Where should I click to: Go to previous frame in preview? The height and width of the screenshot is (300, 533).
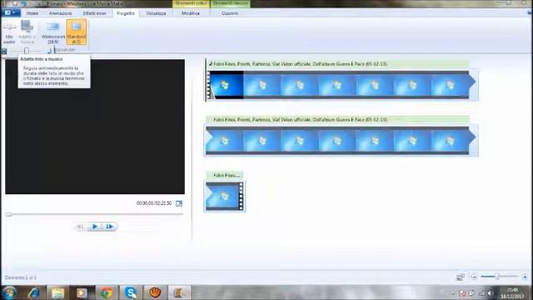click(x=80, y=227)
